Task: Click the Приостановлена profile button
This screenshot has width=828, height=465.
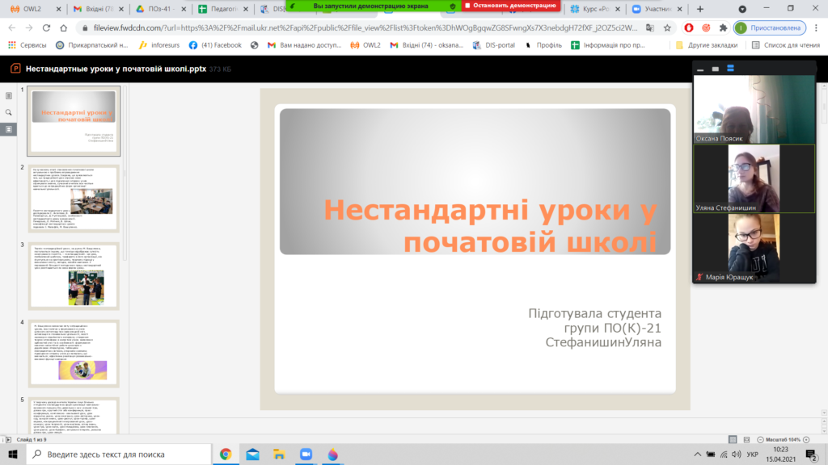Action: pyautogui.click(x=768, y=27)
